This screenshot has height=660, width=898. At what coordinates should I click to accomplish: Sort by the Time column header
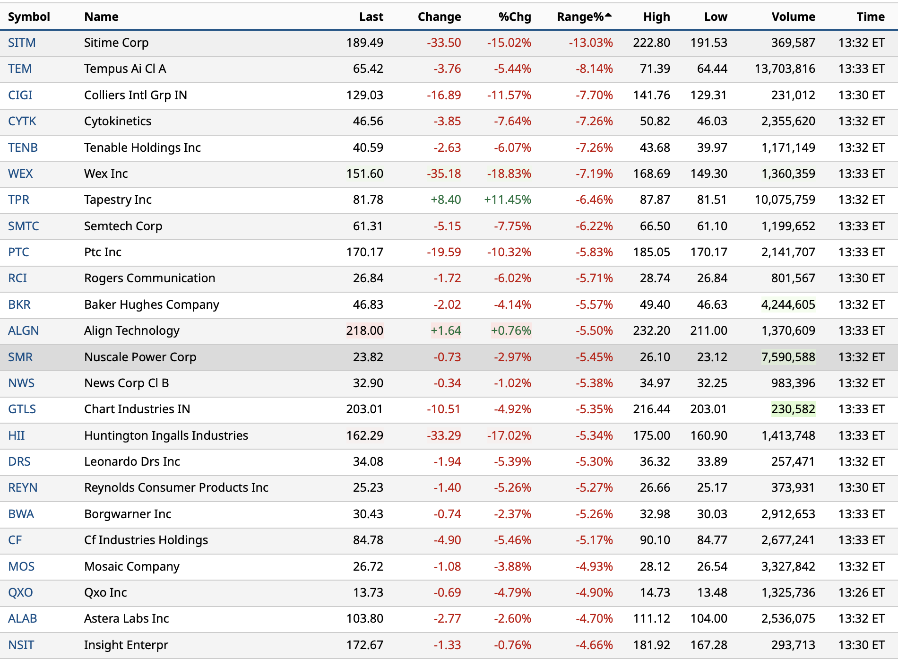(870, 17)
